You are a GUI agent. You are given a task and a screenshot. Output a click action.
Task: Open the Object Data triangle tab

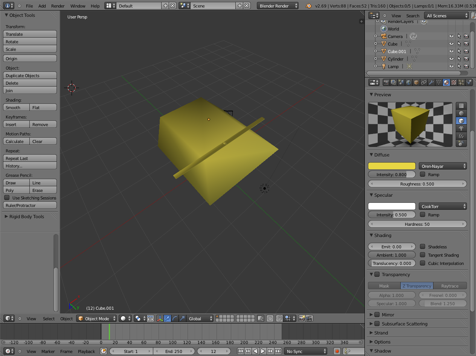439,82
